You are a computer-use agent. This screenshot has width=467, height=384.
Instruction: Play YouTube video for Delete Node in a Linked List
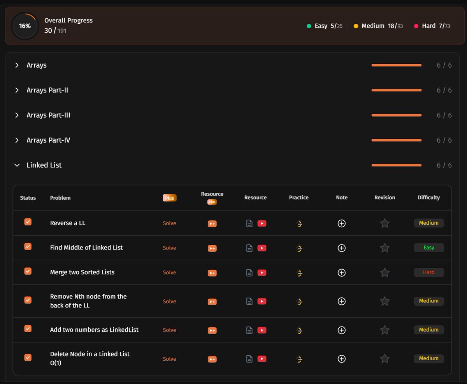tap(262, 359)
